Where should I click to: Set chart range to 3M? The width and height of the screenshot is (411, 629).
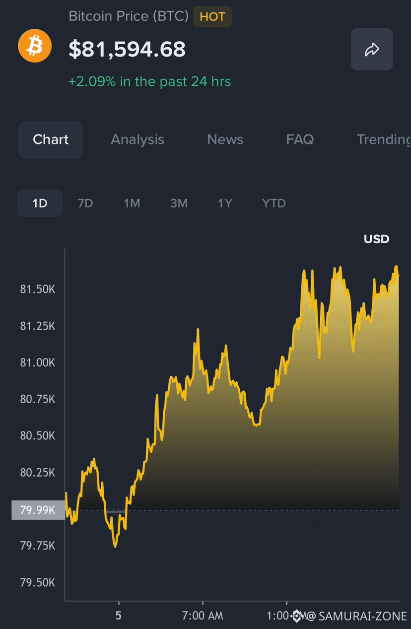click(179, 203)
